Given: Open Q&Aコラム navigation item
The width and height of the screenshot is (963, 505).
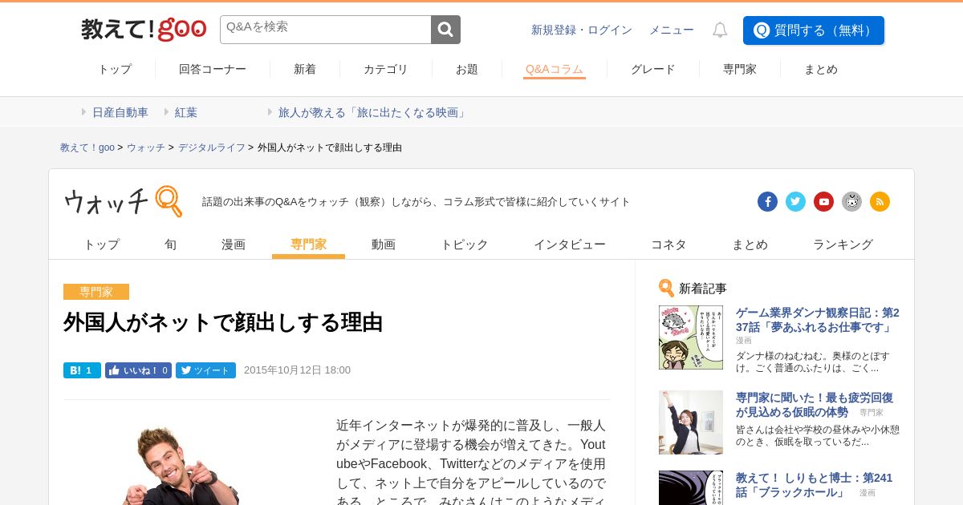Looking at the screenshot, I should (x=555, y=70).
